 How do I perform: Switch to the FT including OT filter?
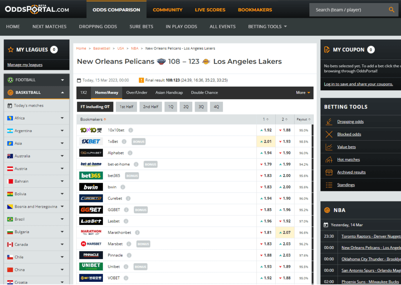pos(95,106)
